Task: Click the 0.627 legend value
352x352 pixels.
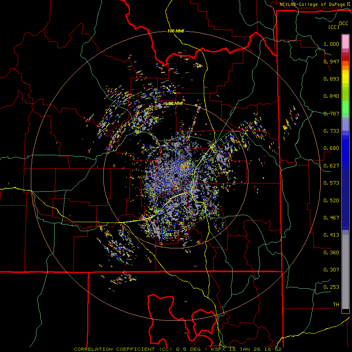Action: [x=331, y=166]
